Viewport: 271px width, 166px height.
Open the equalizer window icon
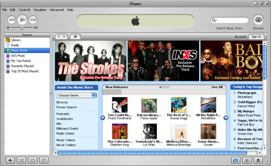[x=235, y=160]
